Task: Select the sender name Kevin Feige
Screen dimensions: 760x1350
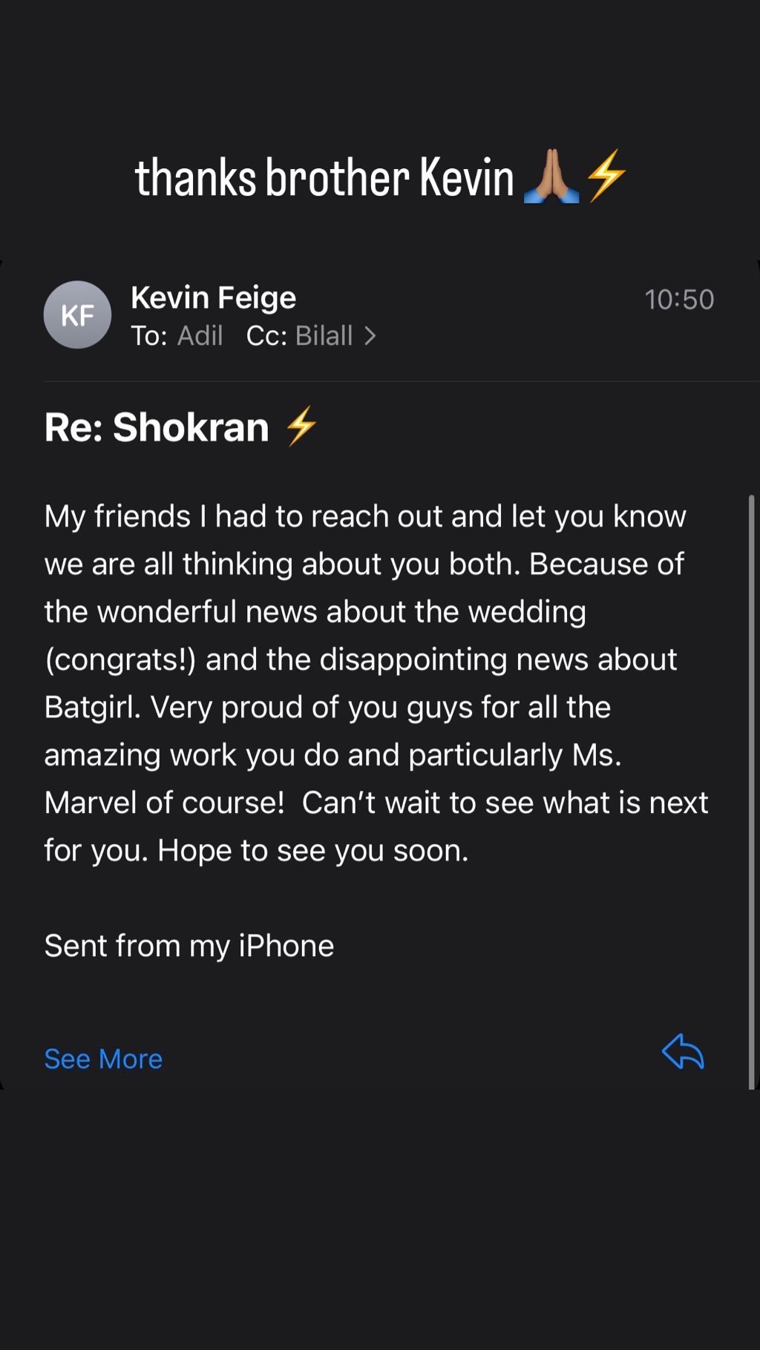Action: pyautogui.click(x=214, y=297)
